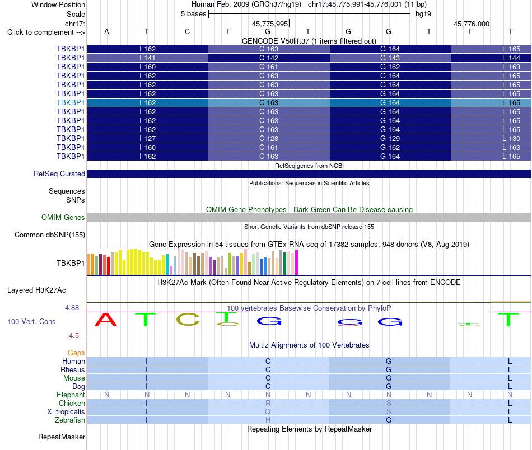Click the TBKBP1 GTEx expression bar chart
Screen dimensions: 532x450
click(193, 262)
